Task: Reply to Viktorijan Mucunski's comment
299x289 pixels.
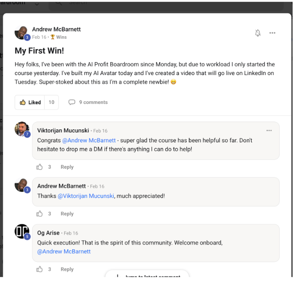Action: pyautogui.click(x=67, y=167)
